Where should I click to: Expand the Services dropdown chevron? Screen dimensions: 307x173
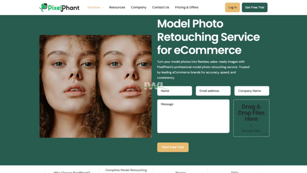[103, 8]
